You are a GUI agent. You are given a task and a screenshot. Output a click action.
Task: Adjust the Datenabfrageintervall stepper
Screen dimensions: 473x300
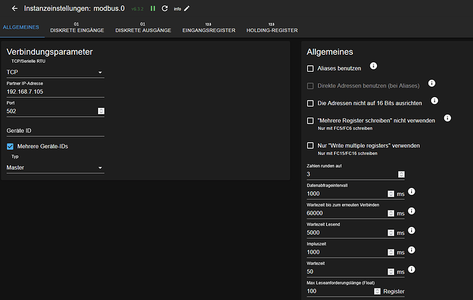[391, 194]
